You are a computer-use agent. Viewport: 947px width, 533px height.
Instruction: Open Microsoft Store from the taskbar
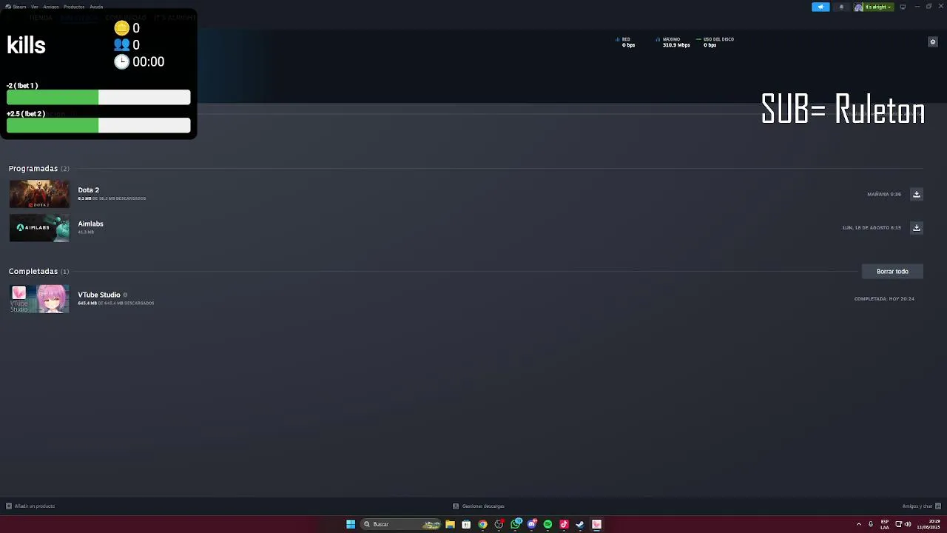pyautogui.click(x=466, y=524)
